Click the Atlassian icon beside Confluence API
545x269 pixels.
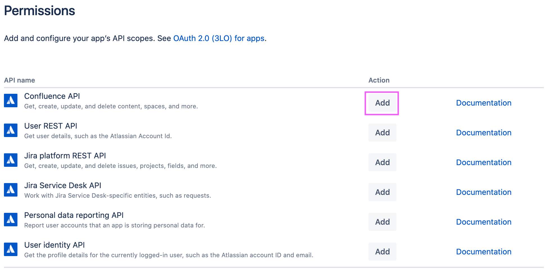tap(11, 101)
